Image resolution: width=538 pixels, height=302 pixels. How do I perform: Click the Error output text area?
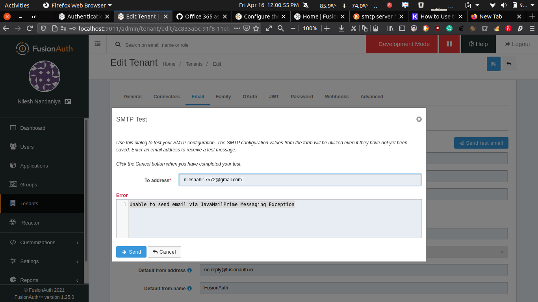269,218
